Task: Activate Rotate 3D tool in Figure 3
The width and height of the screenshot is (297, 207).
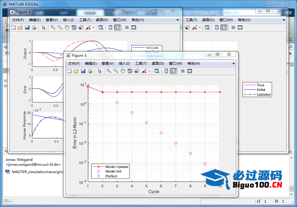Action: point(130,71)
